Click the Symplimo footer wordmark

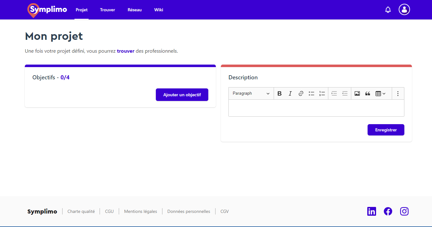click(42, 211)
